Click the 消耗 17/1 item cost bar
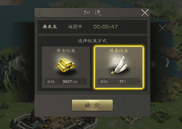This screenshot has width=182, height=129. [x=119, y=82]
